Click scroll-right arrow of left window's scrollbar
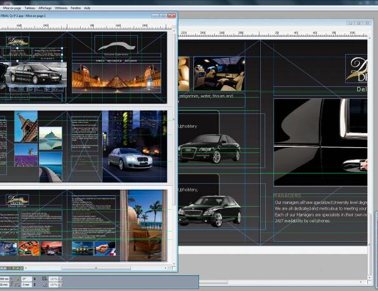 [x=166, y=268]
